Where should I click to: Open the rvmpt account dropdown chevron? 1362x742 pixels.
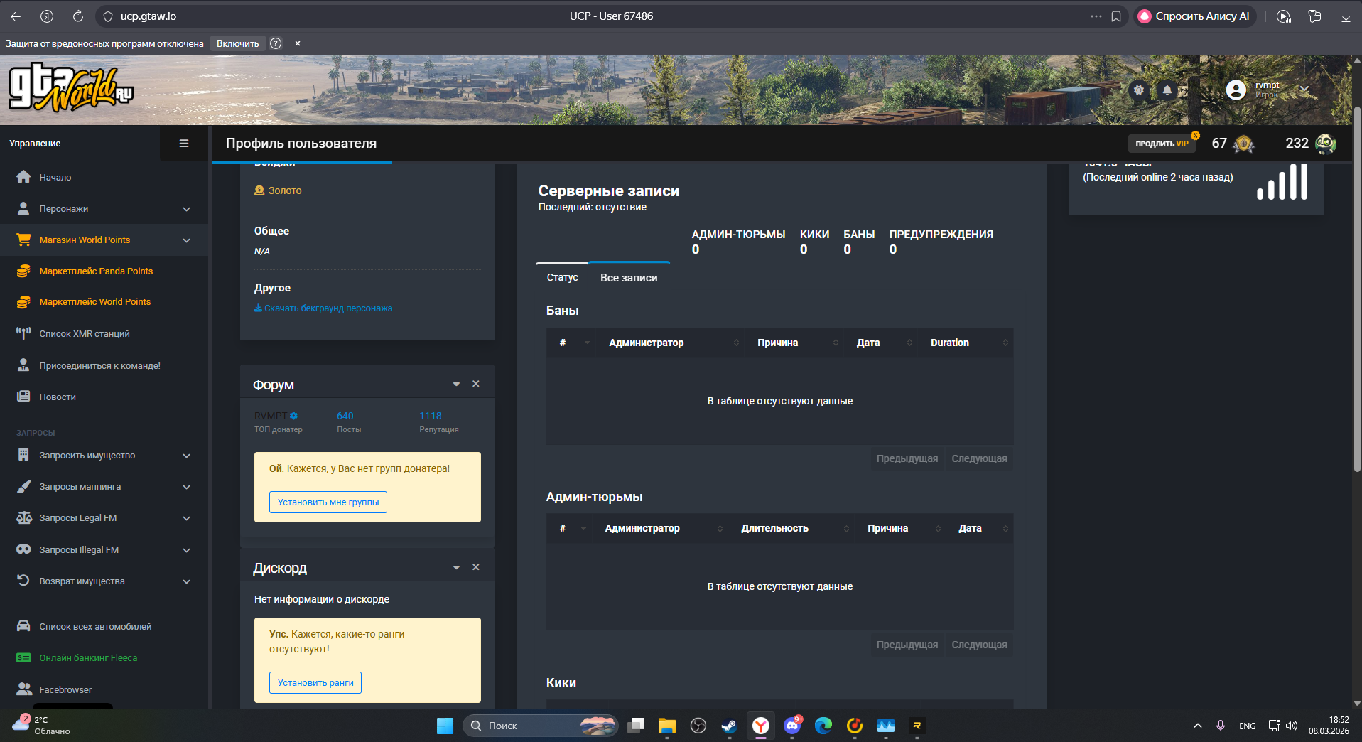tap(1304, 90)
